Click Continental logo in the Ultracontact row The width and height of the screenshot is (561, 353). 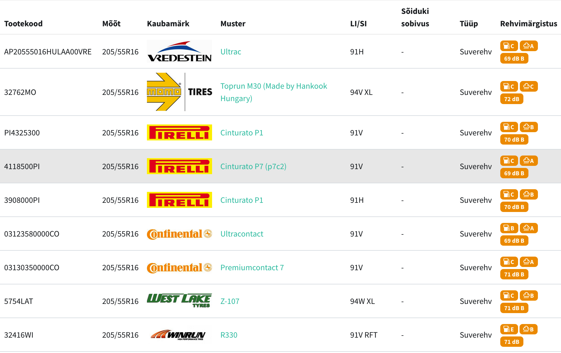pyautogui.click(x=179, y=234)
